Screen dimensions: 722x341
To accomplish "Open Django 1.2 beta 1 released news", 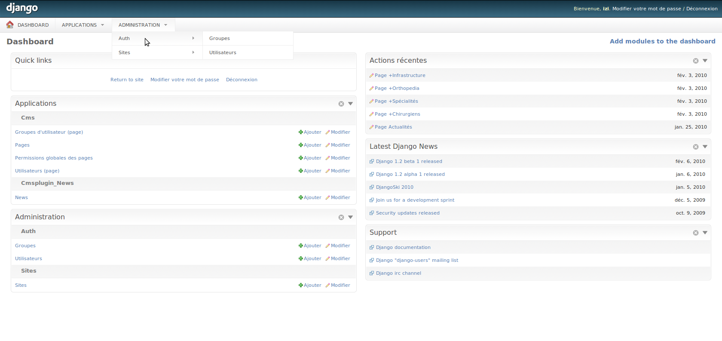I will (x=409, y=162).
